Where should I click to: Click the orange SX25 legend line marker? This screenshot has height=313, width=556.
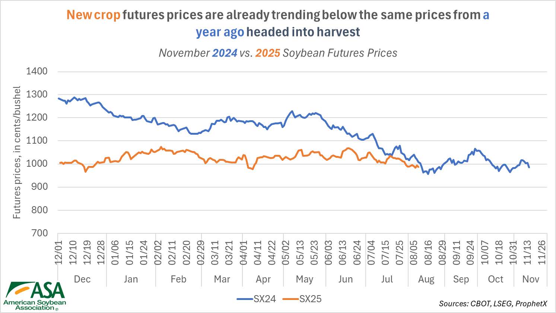coord(290,299)
